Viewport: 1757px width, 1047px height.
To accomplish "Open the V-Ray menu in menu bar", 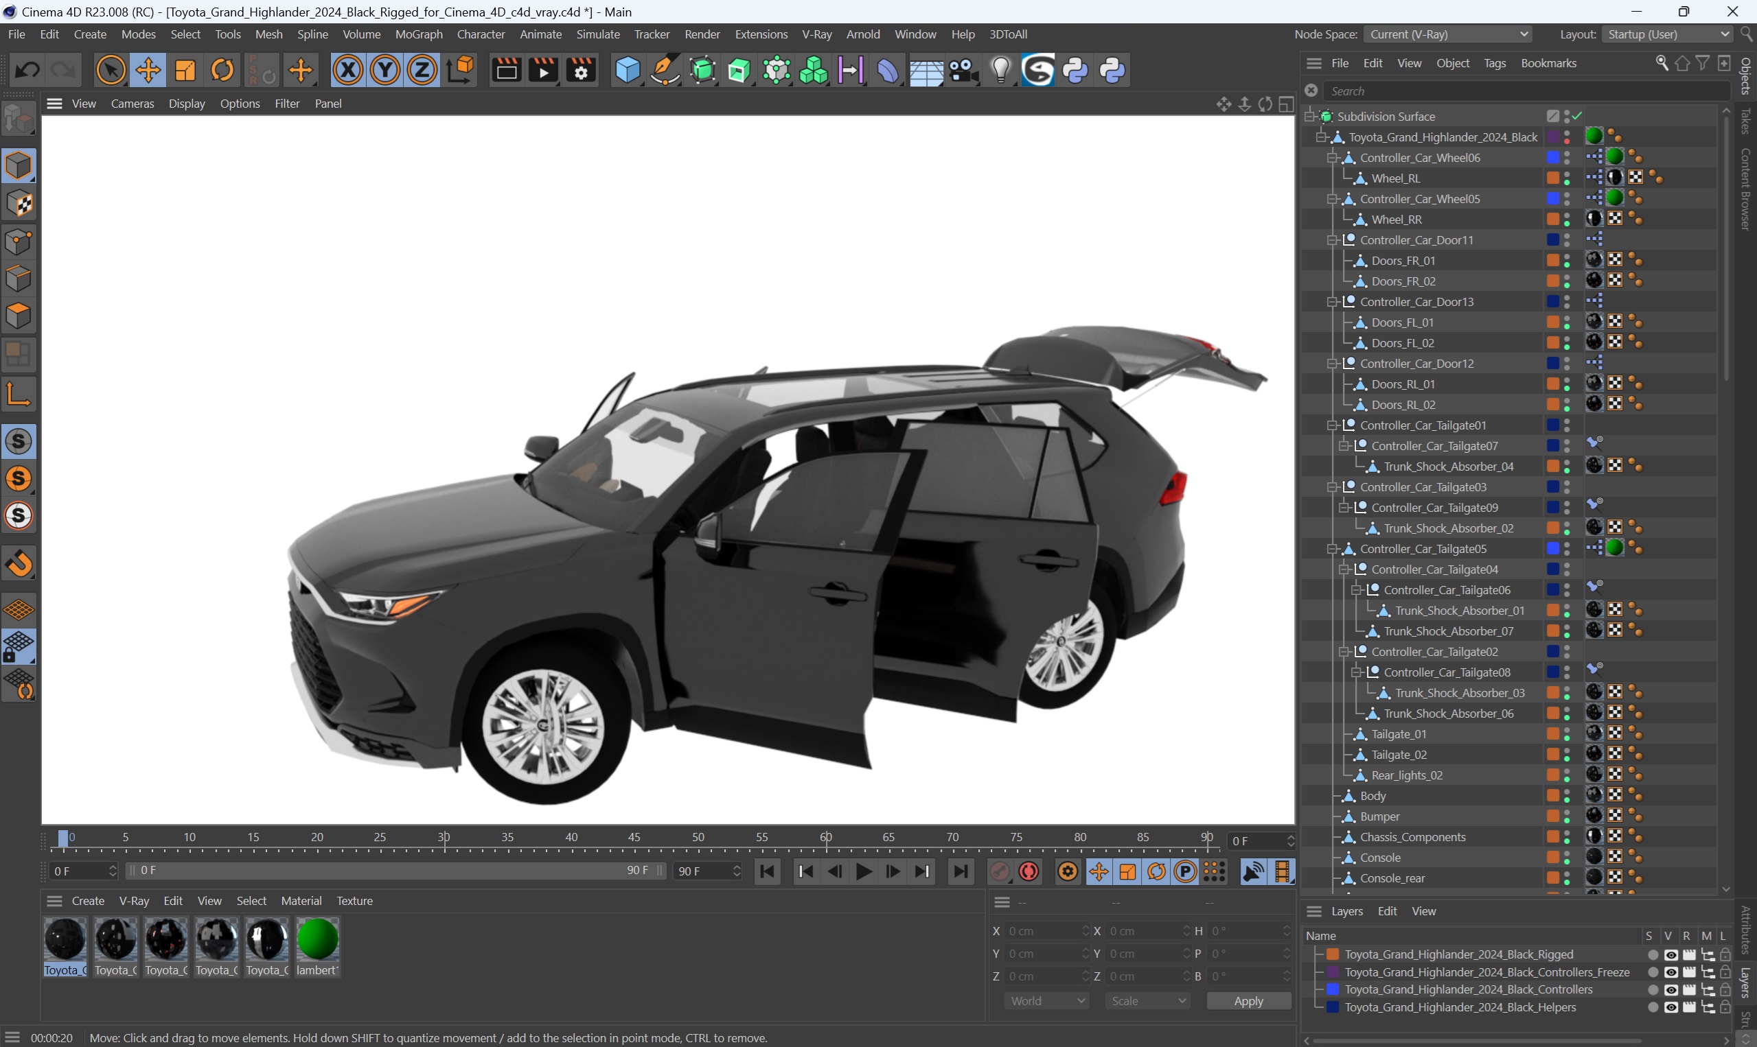I will 817,34.
